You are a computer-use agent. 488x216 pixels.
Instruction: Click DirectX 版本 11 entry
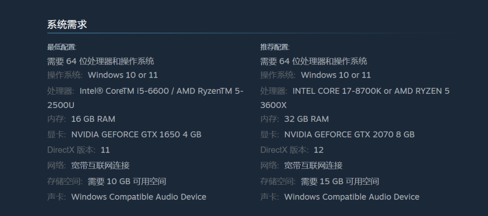[x=79, y=150]
